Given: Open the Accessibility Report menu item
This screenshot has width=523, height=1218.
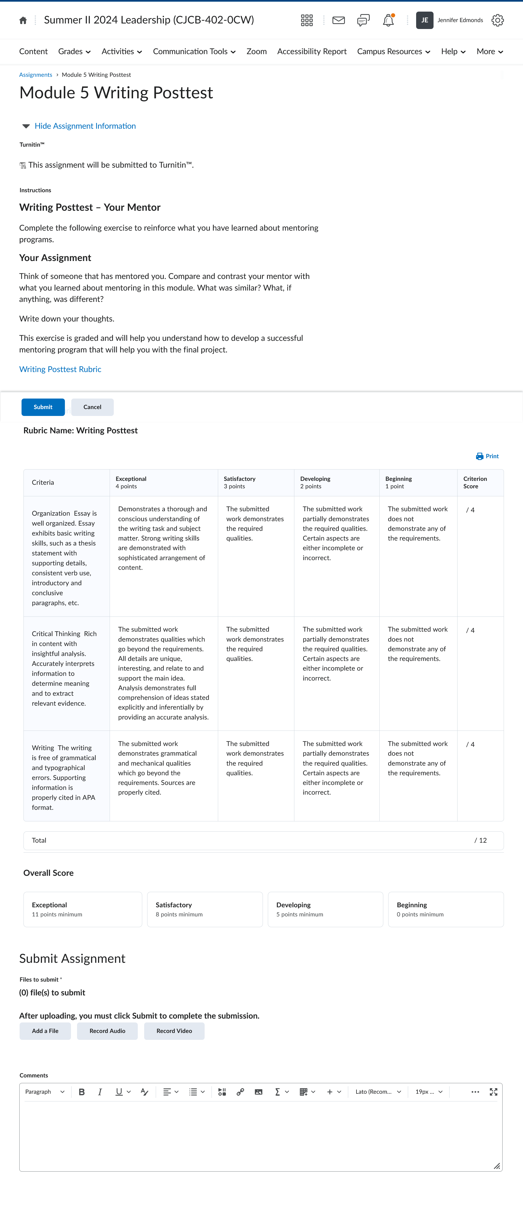Looking at the screenshot, I should click(312, 52).
